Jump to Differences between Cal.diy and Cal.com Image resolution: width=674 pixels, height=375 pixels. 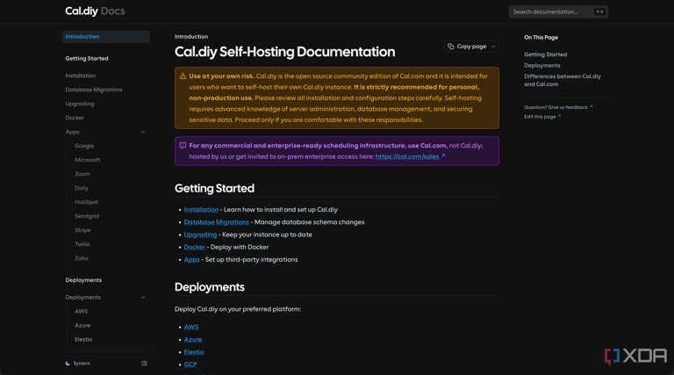[563, 81]
